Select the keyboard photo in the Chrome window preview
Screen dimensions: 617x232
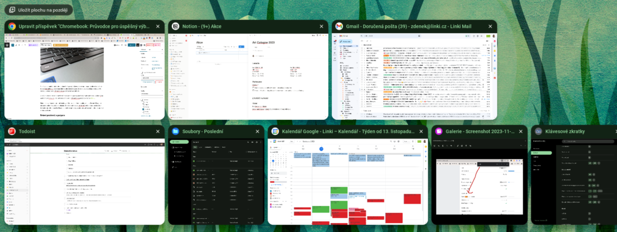pos(72,65)
